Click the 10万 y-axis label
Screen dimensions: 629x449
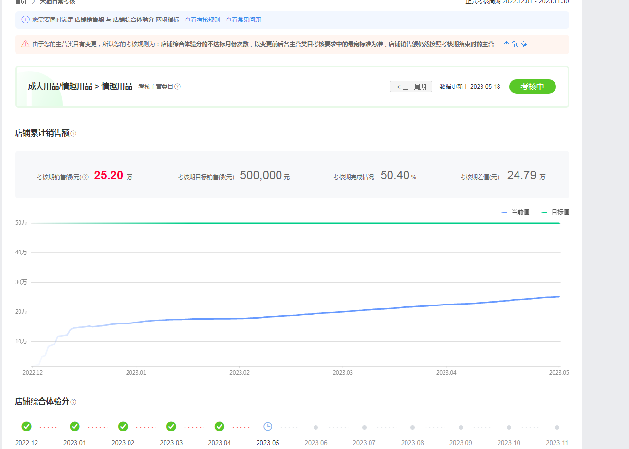click(x=21, y=341)
